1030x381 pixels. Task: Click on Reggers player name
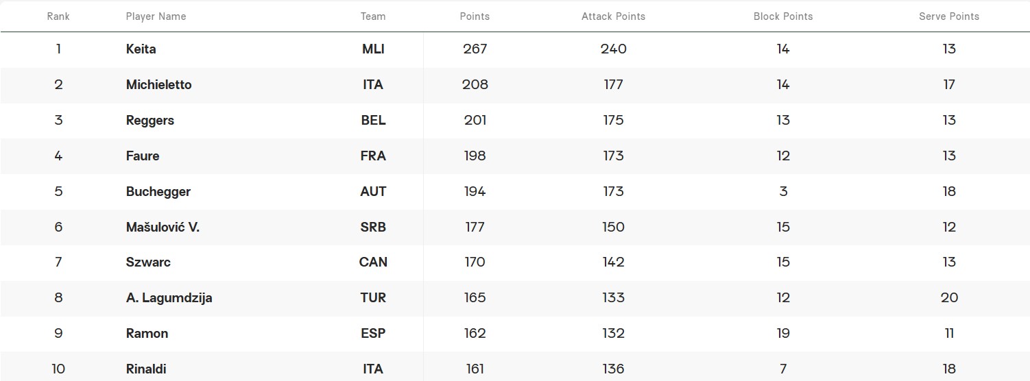pos(149,121)
